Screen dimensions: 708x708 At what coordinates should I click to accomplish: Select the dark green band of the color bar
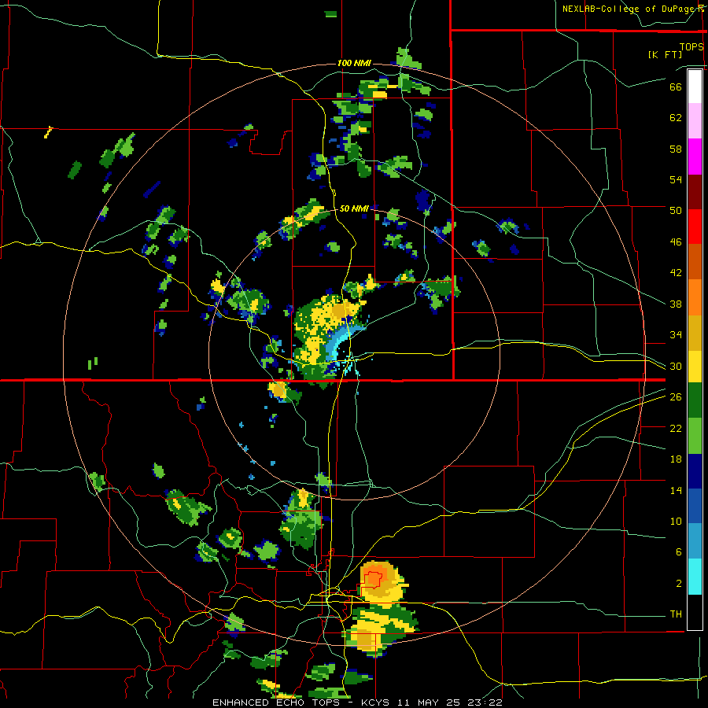point(695,400)
